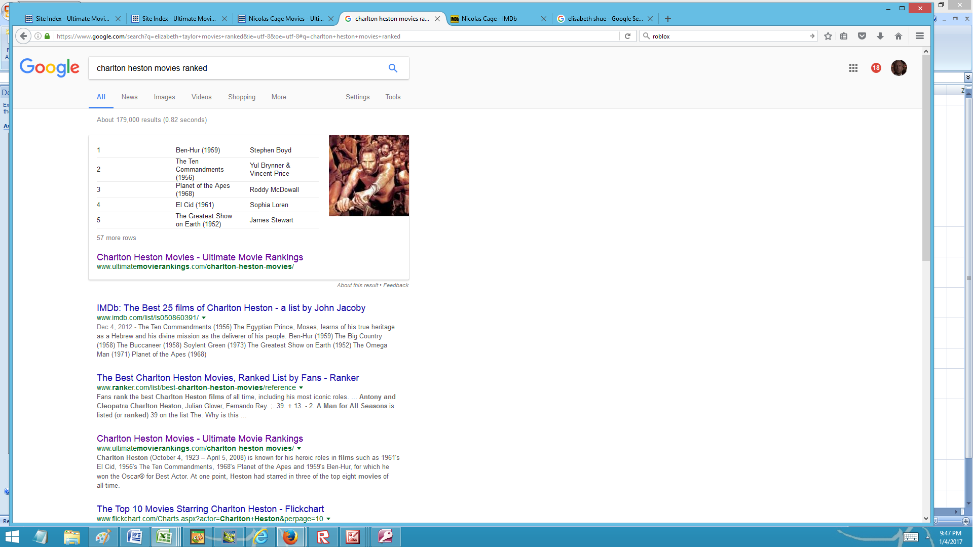Open IMDb Best 25 films link

pos(231,308)
